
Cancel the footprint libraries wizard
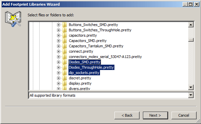click(x=184, y=115)
